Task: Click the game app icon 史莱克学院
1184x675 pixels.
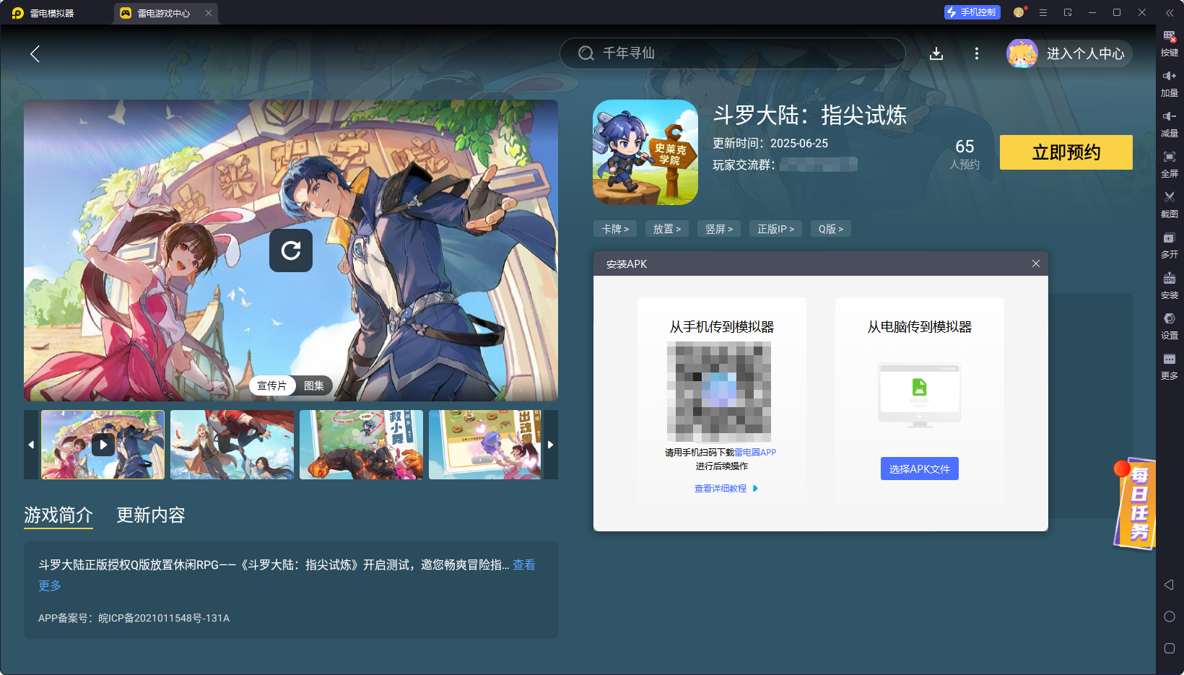Action: (x=645, y=152)
